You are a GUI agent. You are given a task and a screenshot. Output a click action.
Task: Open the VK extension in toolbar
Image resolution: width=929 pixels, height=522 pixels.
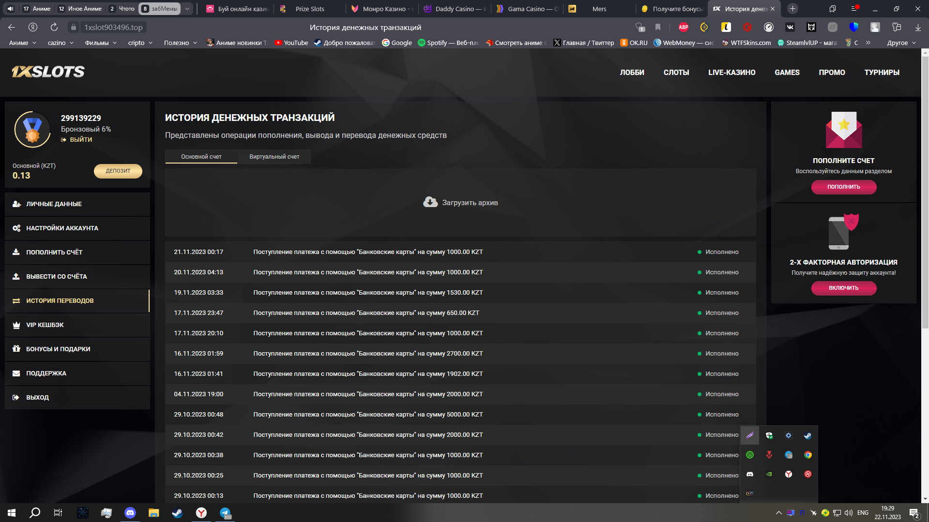(790, 28)
